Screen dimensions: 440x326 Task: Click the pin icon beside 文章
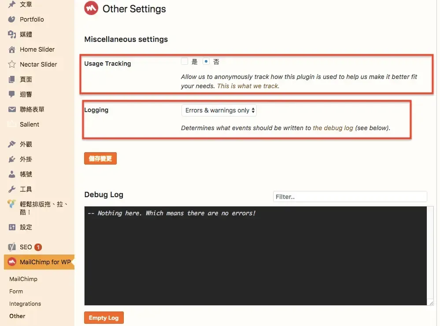point(11,4)
